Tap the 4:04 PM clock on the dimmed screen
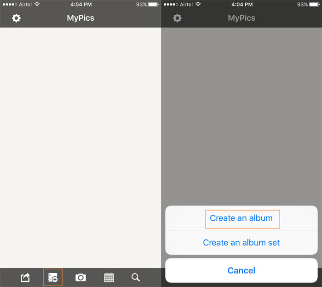This screenshot has width=322, height=287. 241,5
